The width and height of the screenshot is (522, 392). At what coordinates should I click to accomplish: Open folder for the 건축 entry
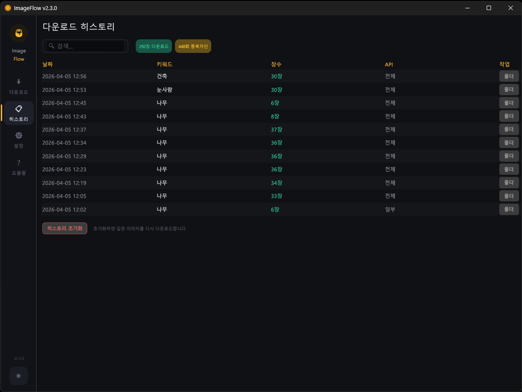click(509, 76)
